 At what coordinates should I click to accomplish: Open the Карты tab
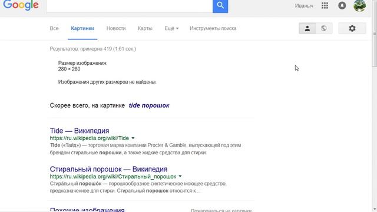145,28
